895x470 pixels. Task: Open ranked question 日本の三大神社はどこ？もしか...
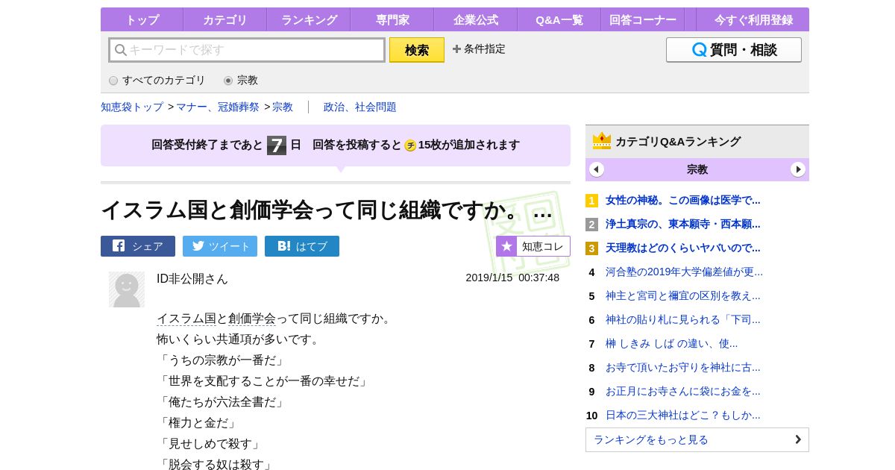[x=683, y=415]
